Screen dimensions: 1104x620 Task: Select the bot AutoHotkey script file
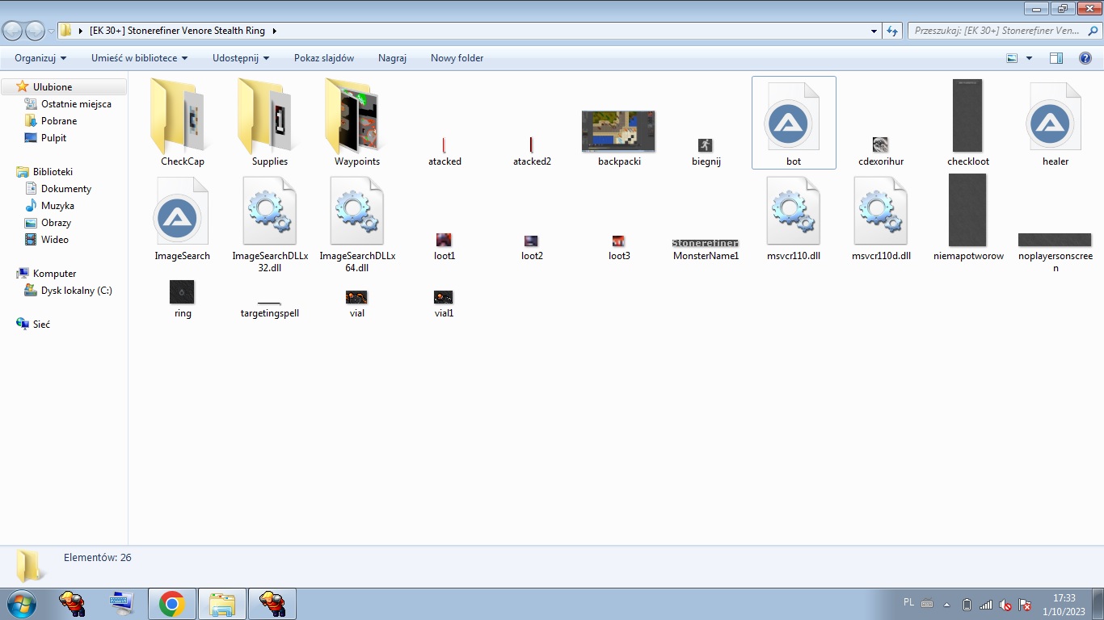[793, 124]
